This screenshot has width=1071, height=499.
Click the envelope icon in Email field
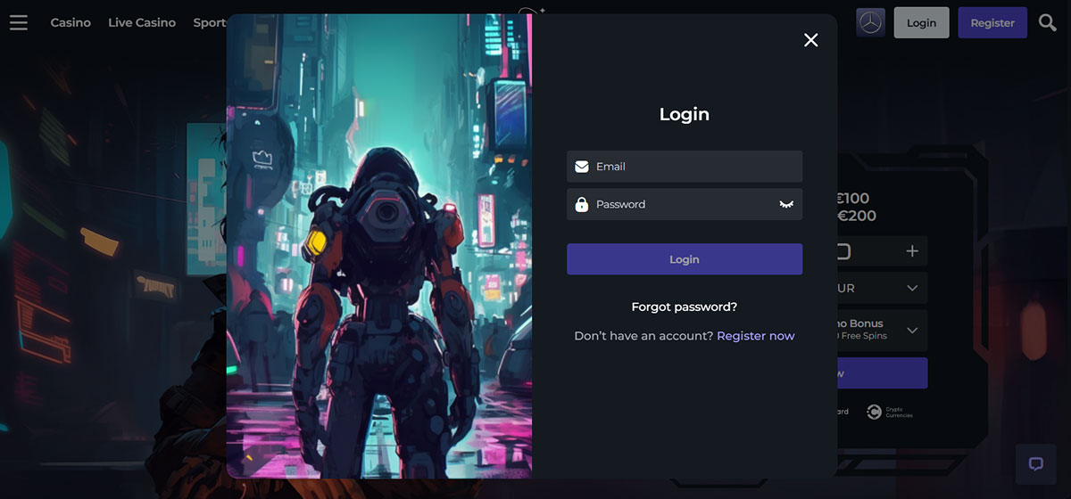(582, 167)
